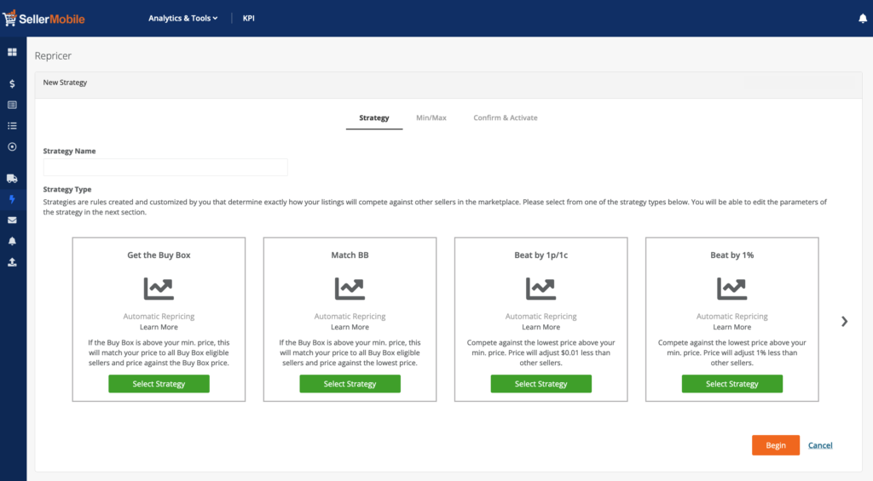The width and height of the screenshot is (873, 481).
Task: Click the Cancel link
Action: click(820, 445)
